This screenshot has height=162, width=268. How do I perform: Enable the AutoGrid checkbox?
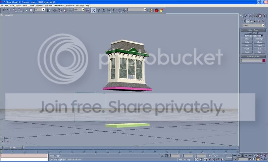(x=258, y=33)
